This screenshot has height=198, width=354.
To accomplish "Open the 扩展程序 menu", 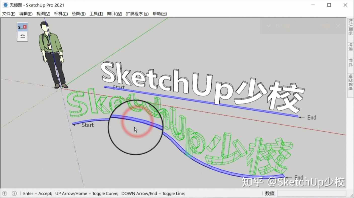I will point(137,14).
